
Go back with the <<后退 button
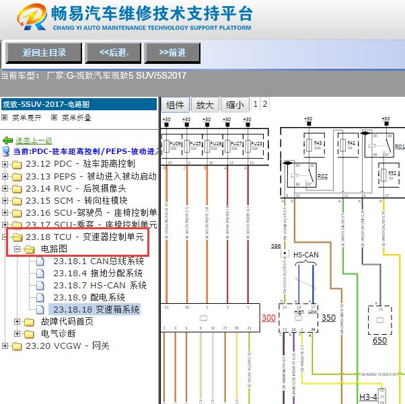(x=113, y=53)
